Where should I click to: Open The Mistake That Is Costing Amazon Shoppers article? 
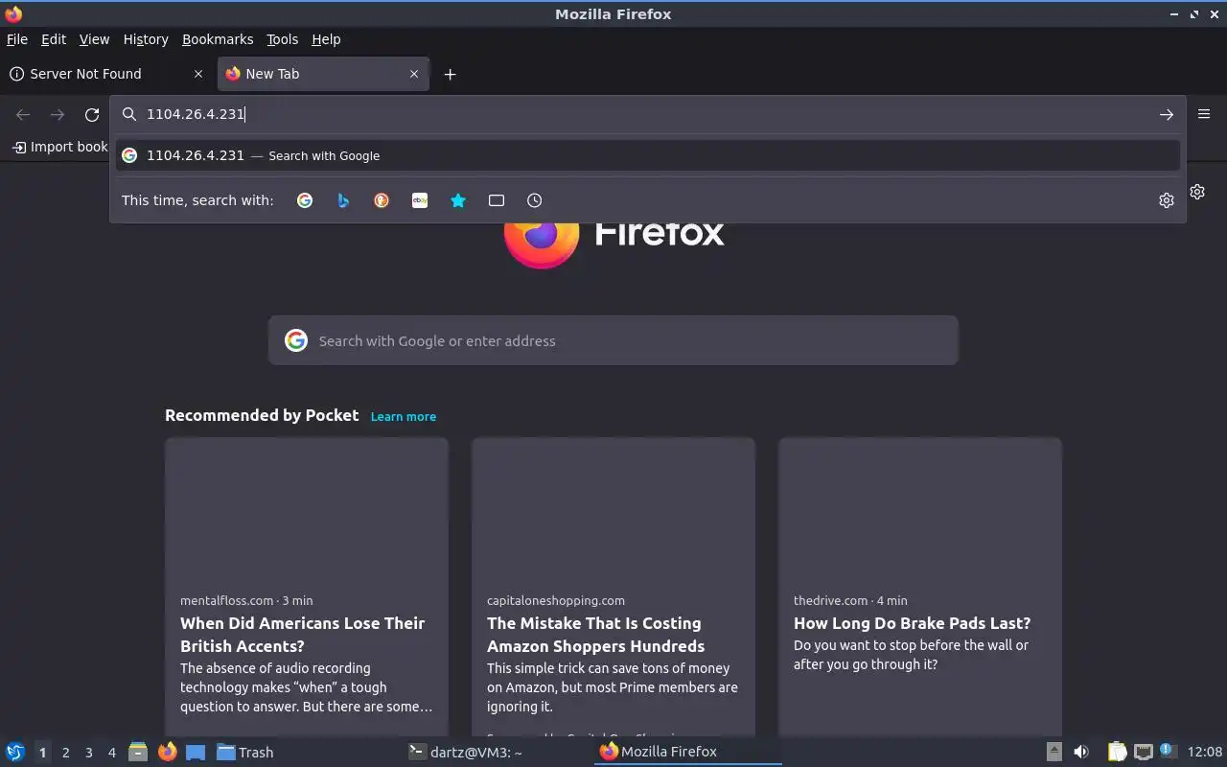pos(596,635)
